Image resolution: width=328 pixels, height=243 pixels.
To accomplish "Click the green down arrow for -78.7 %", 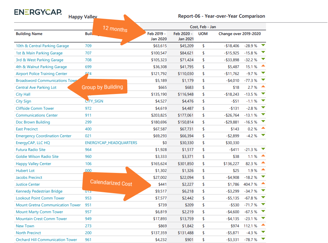I will point(263,239).
